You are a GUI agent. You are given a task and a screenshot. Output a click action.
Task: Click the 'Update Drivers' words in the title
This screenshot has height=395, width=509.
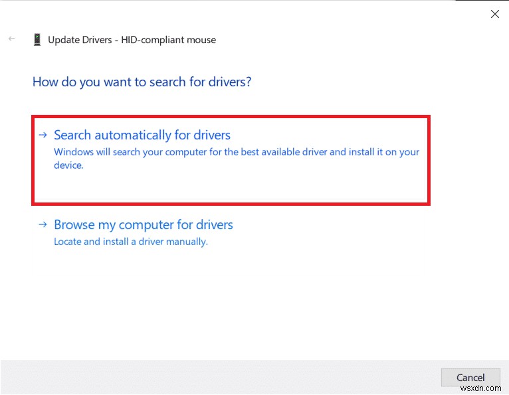(x=81, y=40)
